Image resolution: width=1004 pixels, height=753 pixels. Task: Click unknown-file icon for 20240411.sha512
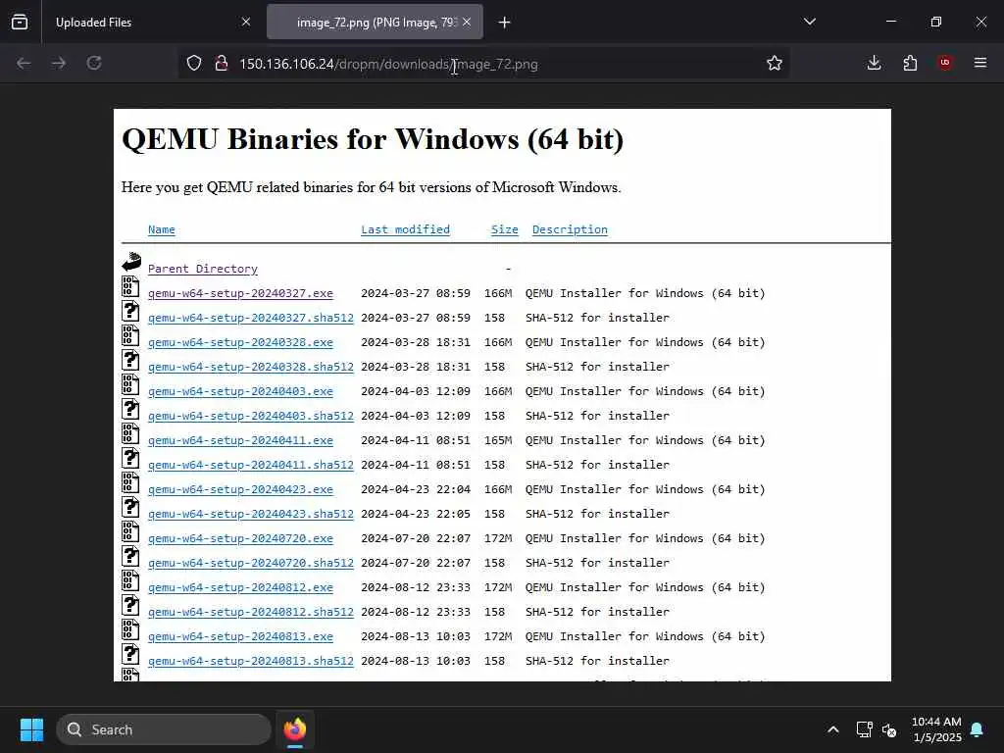point(130,458)
